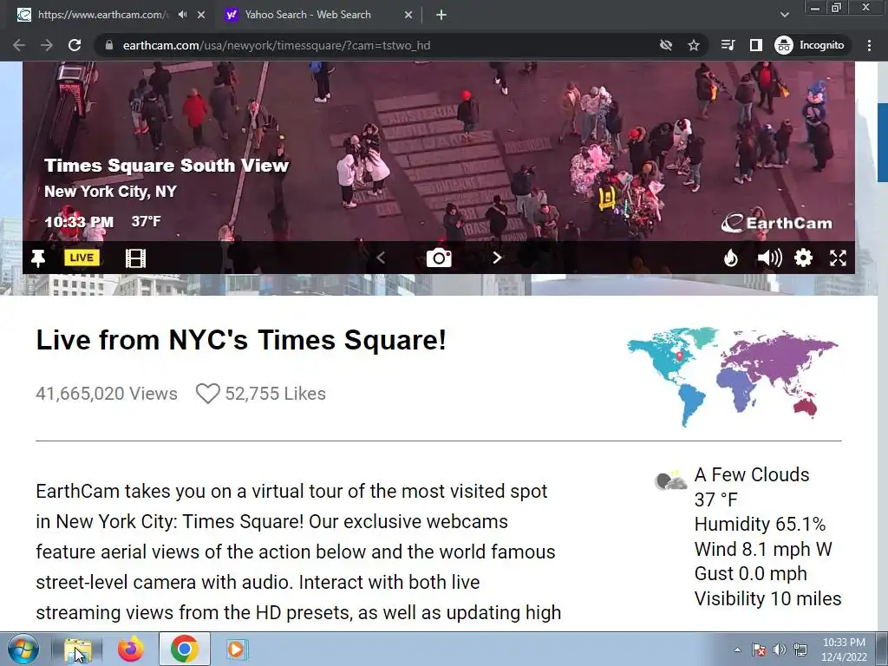Open media player taskbar icon
The height and width of the screenshot is (666, 888).
click(235, 649)
